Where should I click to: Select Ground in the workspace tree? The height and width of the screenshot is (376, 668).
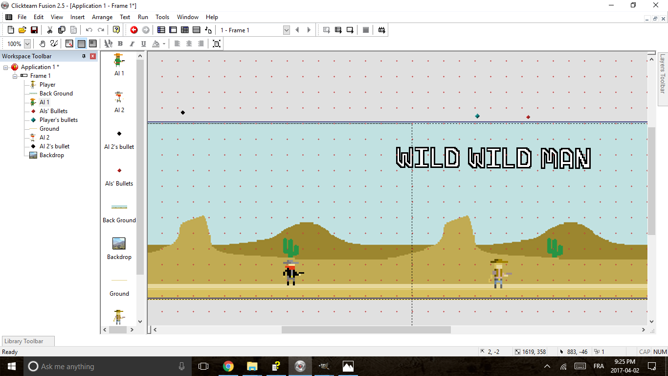point(49,129)
